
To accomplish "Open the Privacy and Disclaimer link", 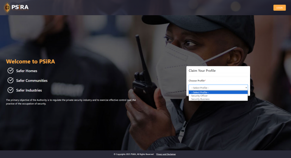I will tap(166, 154).
